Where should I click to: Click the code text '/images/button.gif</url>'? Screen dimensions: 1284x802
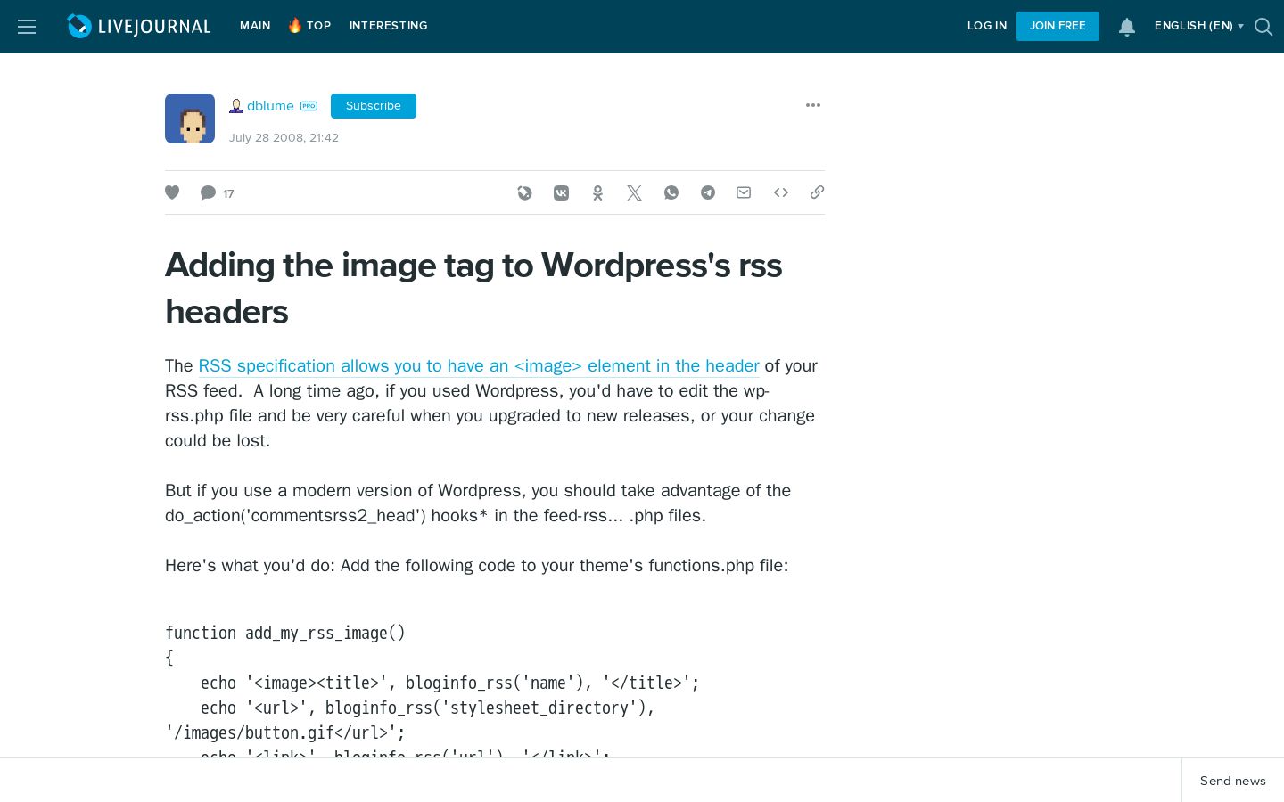[285, 732]
